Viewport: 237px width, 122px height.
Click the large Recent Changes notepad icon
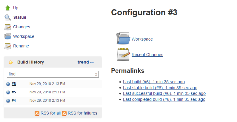(x=124, y=54)
